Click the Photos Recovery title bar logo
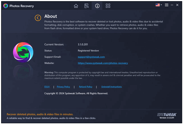 (x=6, y=6)
